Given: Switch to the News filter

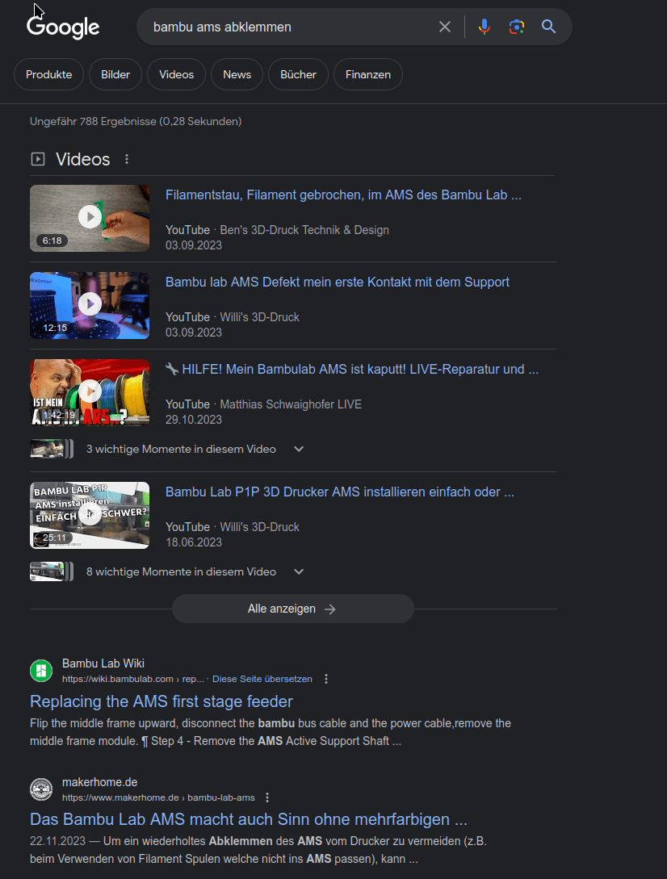Looking at the screenshot, I should [x=237, y=74].
